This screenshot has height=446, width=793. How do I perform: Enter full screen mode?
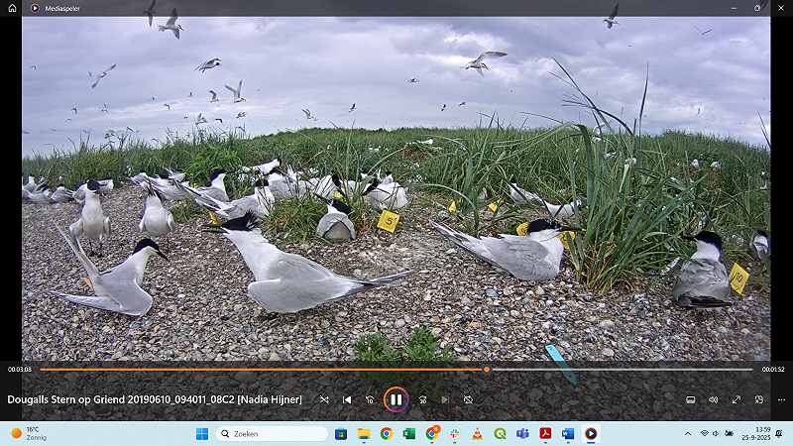[x=736, y=399]
